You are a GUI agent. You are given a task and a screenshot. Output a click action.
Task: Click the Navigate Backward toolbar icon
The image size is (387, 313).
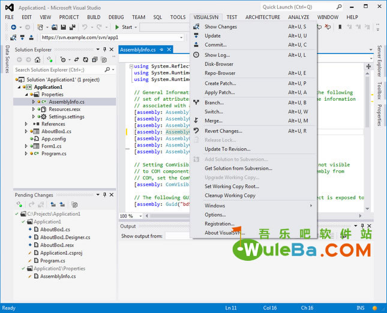pyautogui.click(x=14, y=27)
